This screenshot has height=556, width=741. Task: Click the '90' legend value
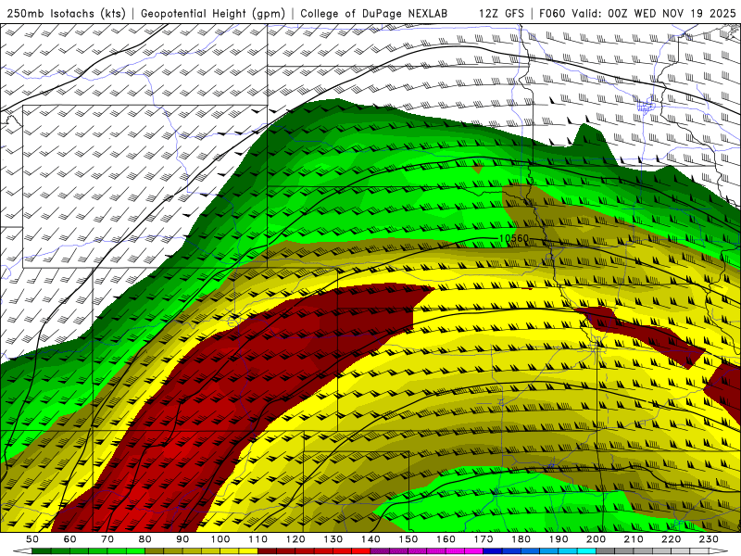tap(182, 539)
